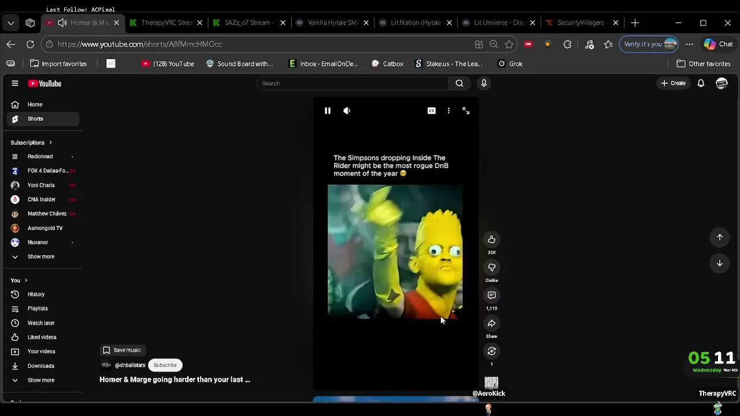
Task: Share this Short
Action: click(x=491, y=323)
